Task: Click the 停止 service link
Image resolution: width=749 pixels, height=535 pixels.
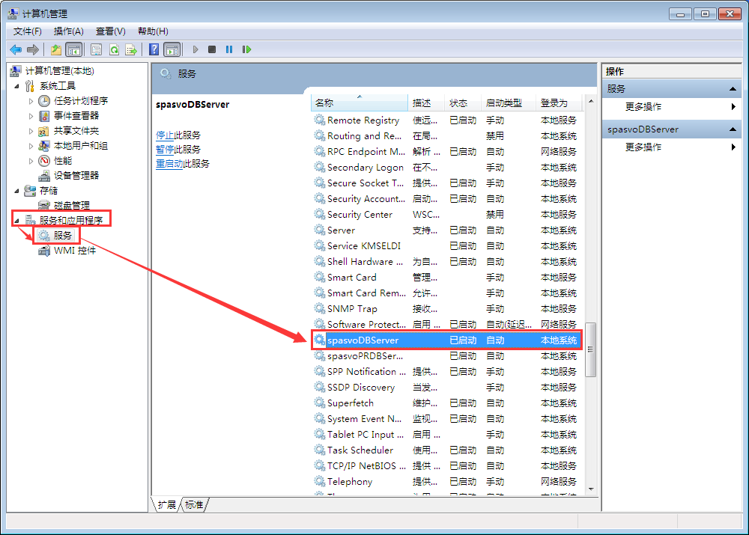Action: pyautogui.click(x=165, y=135)
